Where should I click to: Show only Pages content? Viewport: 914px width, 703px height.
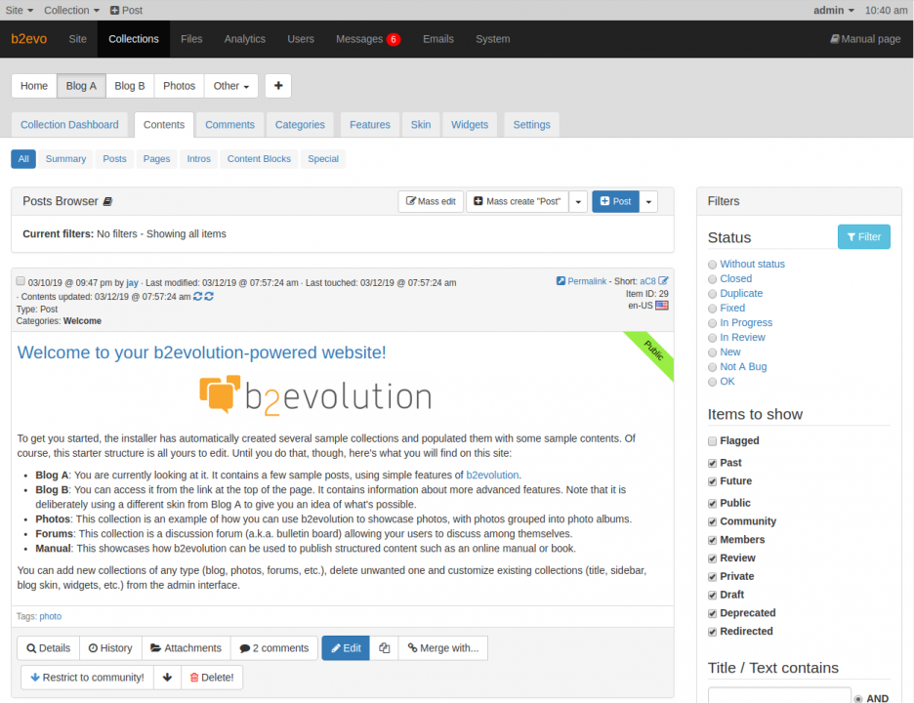pos(157,158)
